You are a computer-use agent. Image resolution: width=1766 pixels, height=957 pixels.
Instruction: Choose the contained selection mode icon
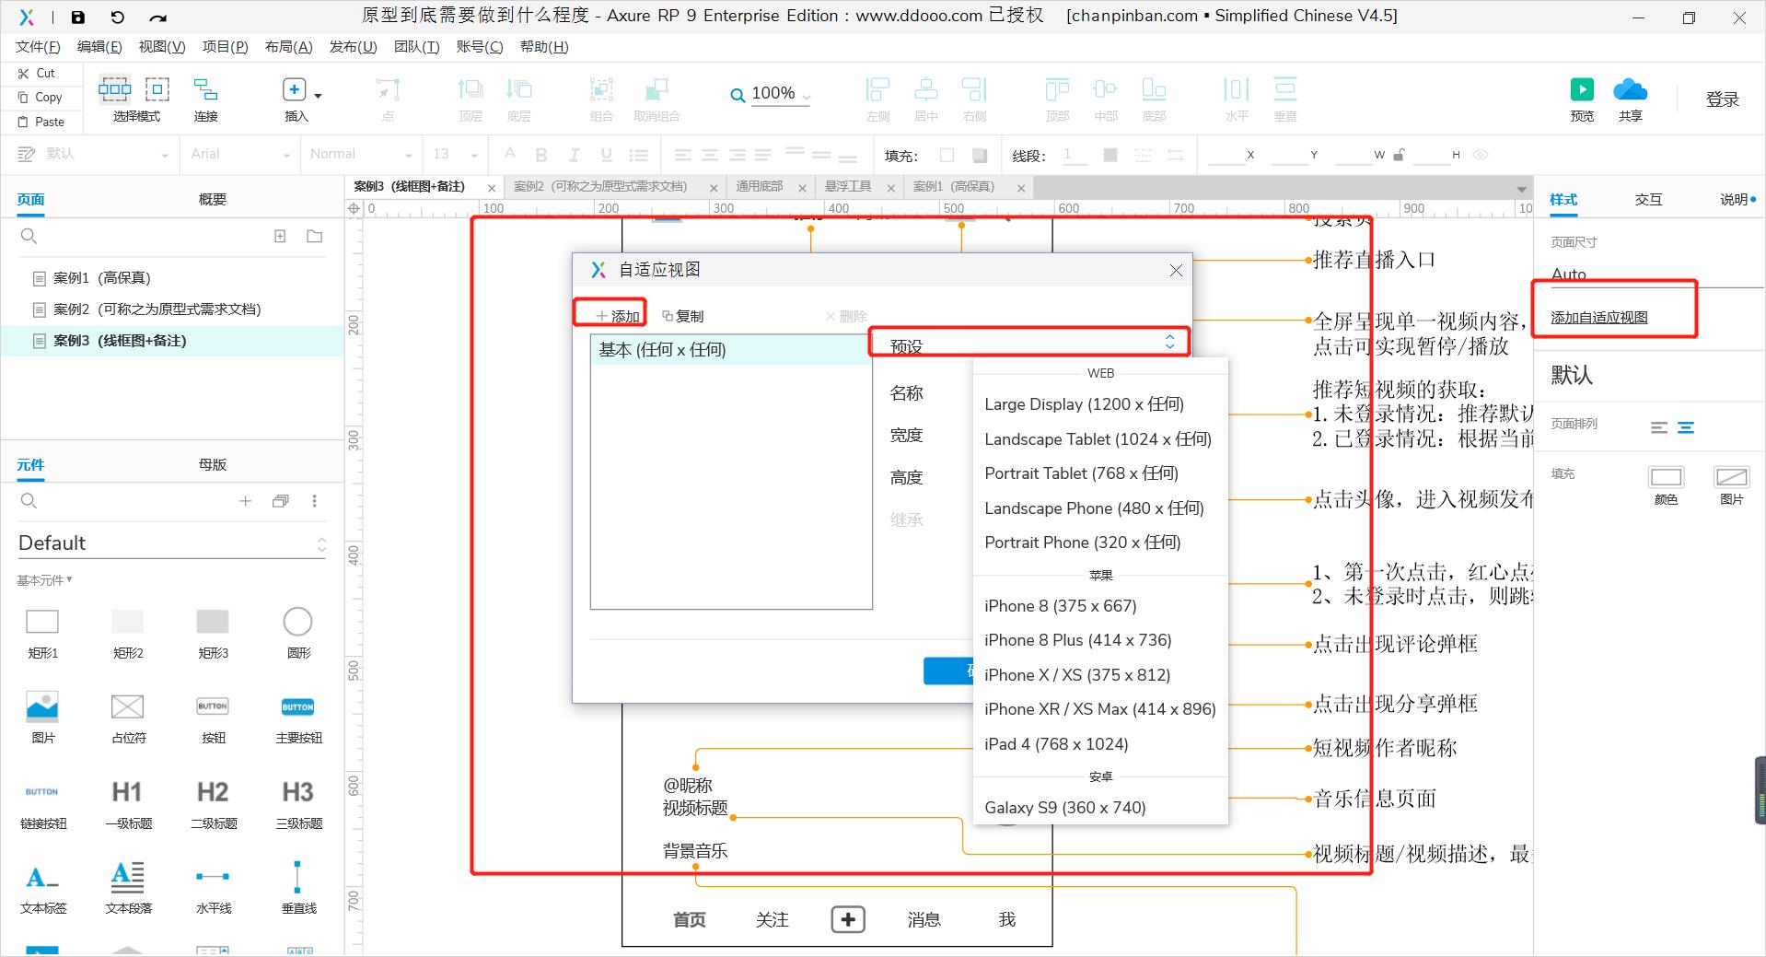pyautogui.click(x=157, y=89)
